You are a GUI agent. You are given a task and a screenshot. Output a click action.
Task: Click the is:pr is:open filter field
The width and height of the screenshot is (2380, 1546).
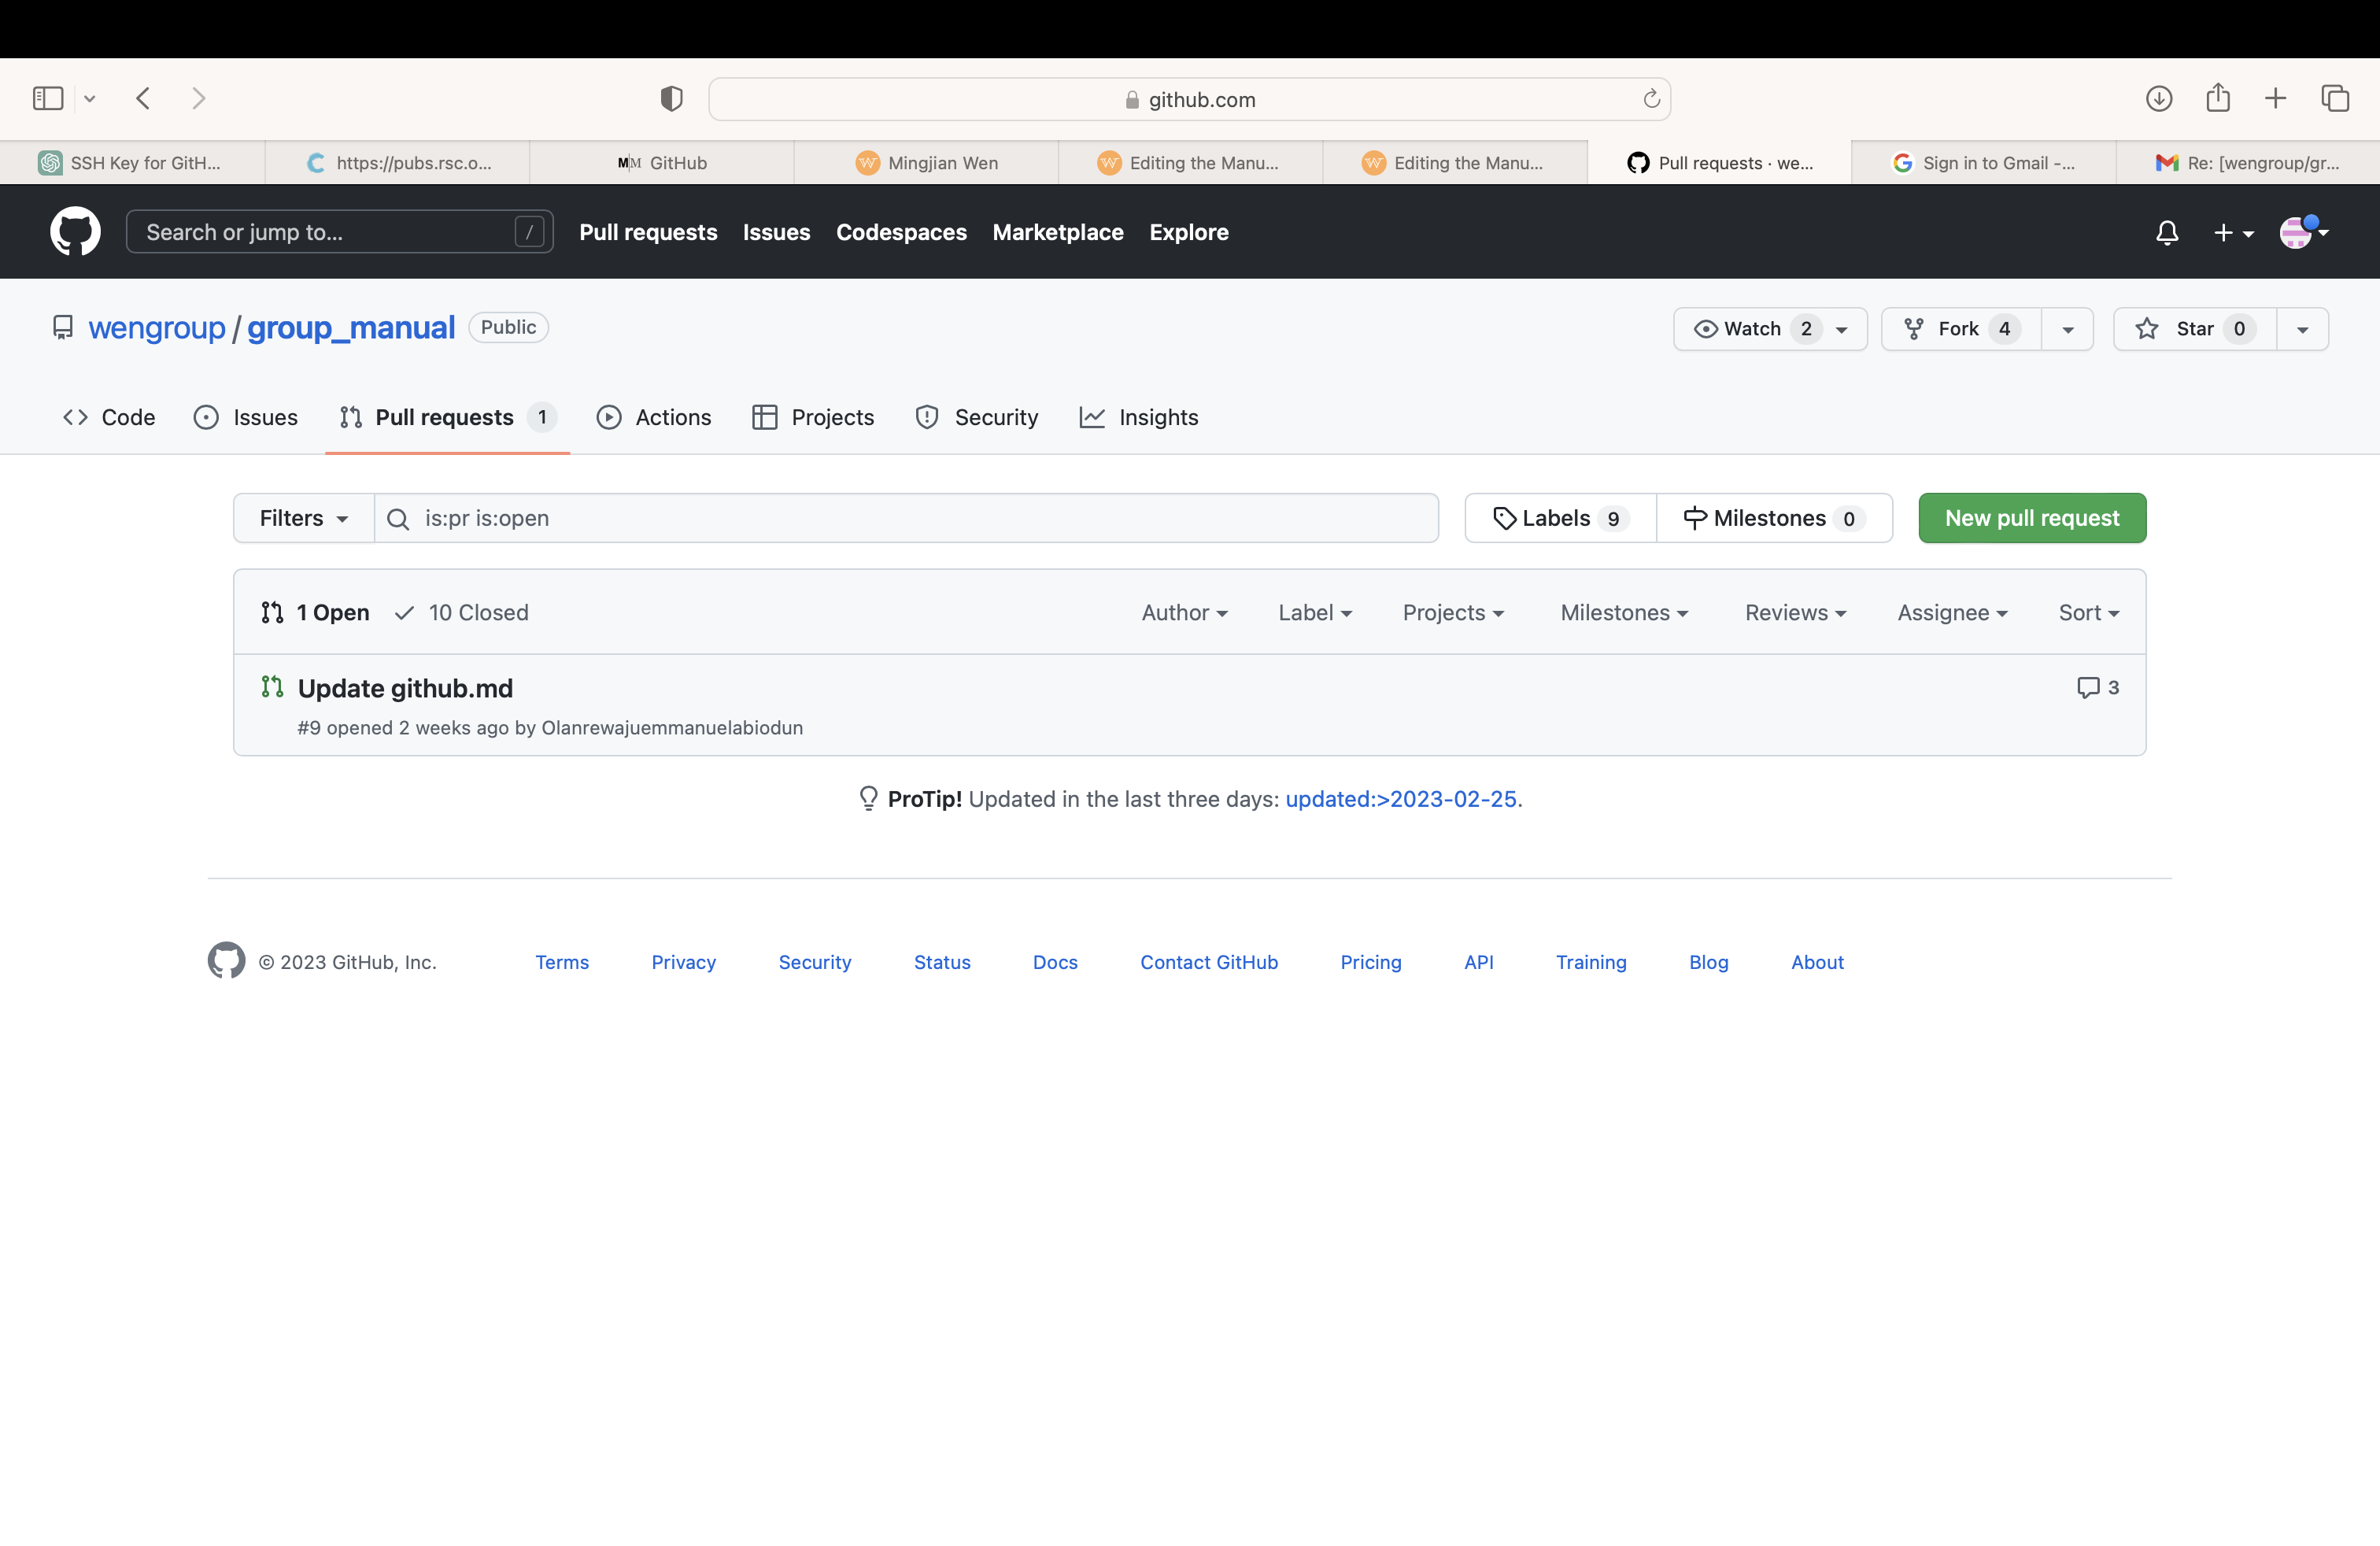point(906,518)
